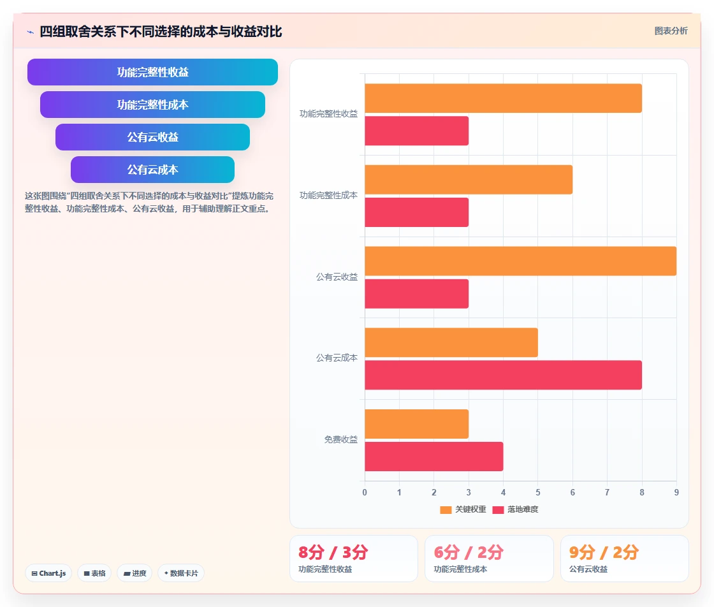Click the Chart.js tag chip

48,573
